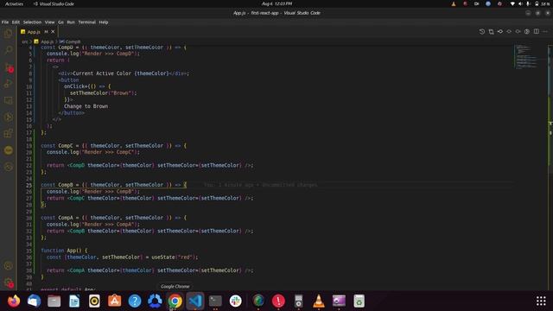The height and width of the screenshot is (311, 553).
Task: Click the microphone icon in system tray
Action: (528, 3)
